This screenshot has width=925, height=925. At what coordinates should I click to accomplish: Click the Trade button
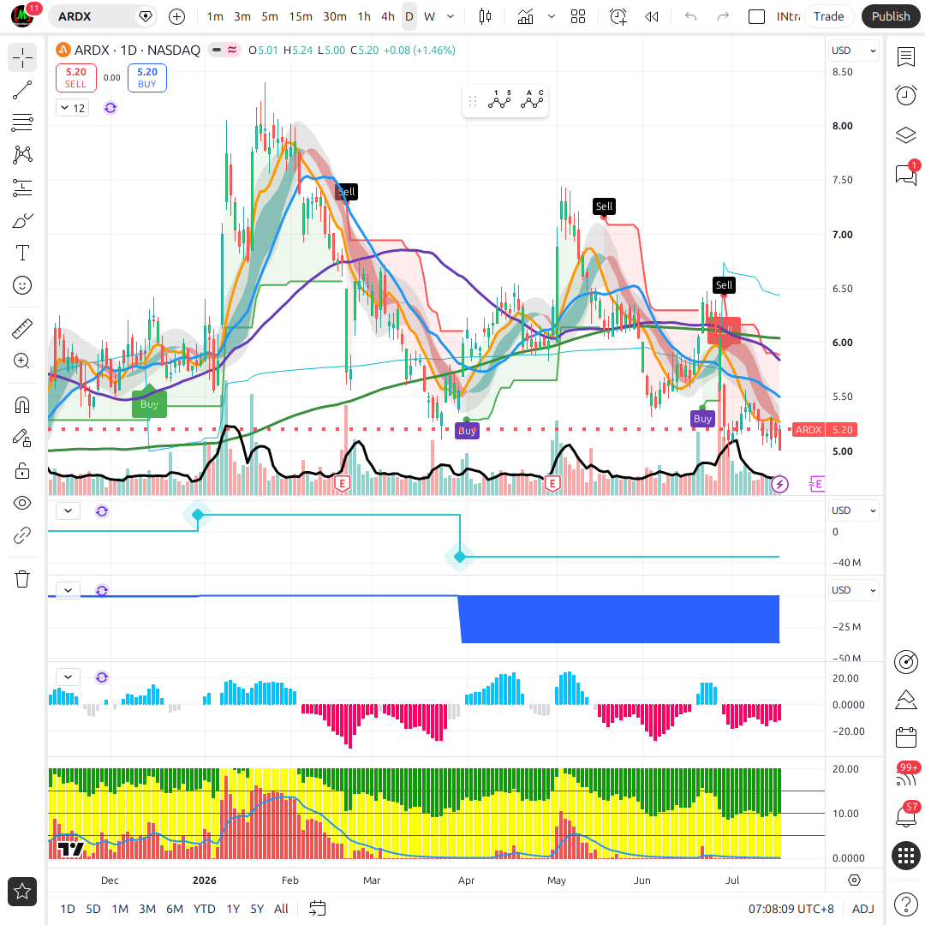828,16
